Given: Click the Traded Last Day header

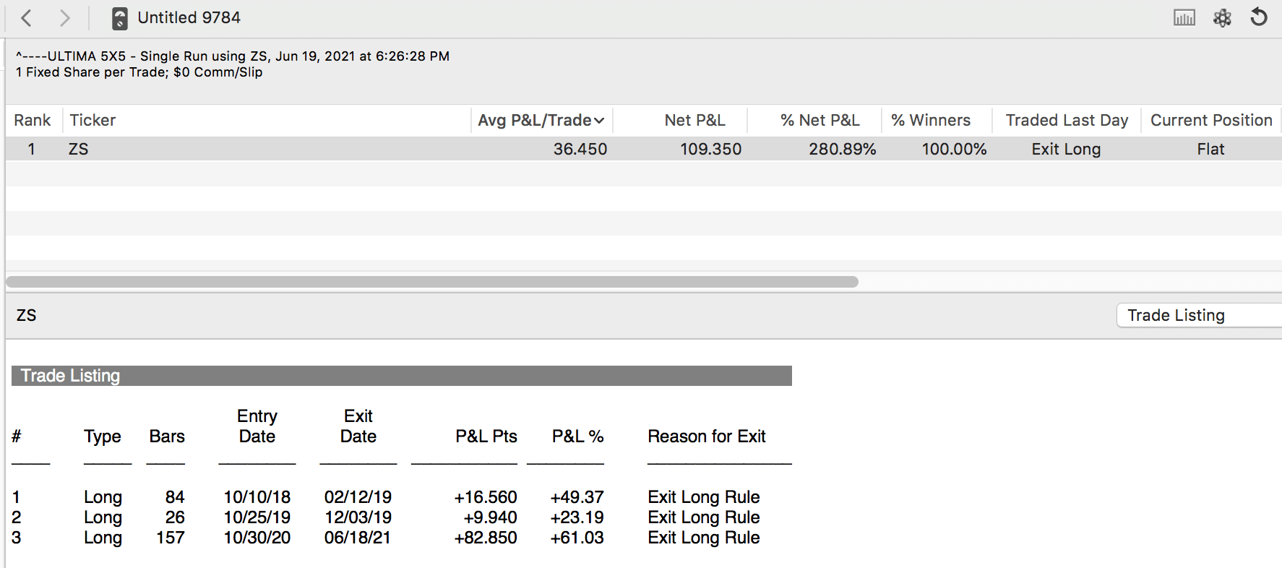Looking at the screenshot, I should click(1066, 121).
